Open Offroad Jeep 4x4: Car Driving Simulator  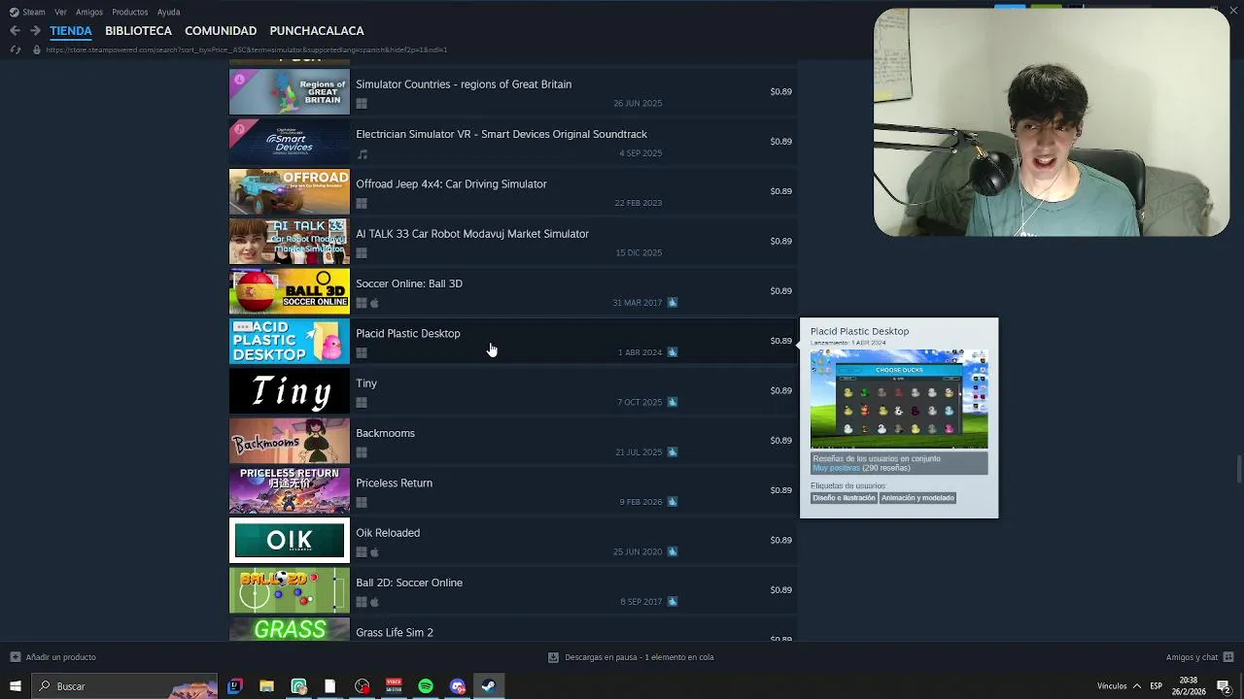451,183
